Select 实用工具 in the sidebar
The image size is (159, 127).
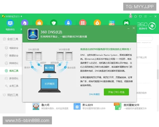point(11,86)
